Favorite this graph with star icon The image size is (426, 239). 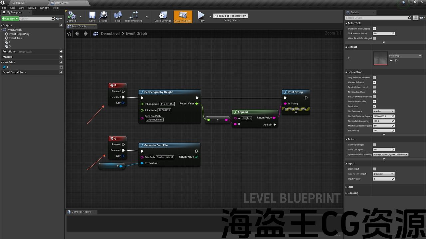[x=69, y=34]
